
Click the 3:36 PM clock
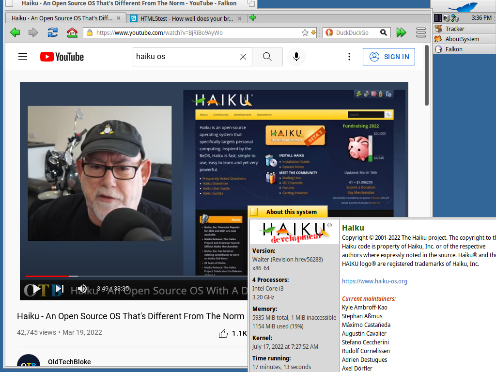click(x=481, y=18)
